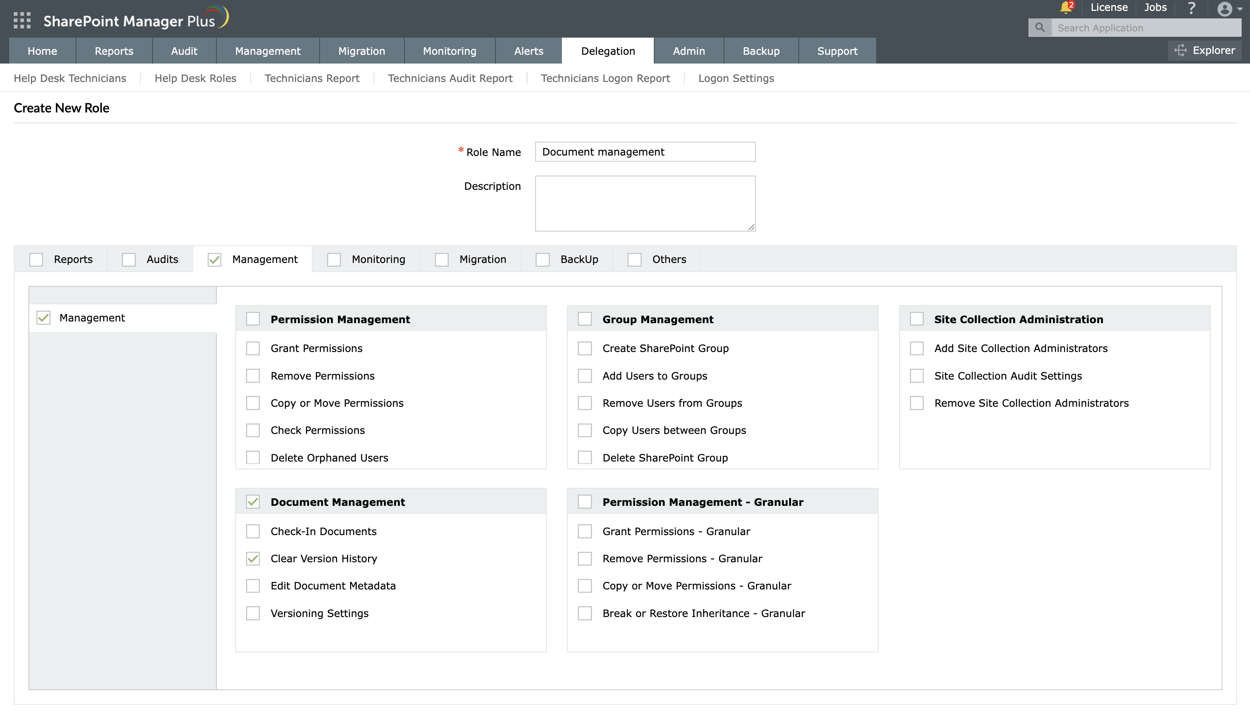The image size is (1250, 714).
Task: Focus the Search Application field
Action: click(x=1146, y=28)
